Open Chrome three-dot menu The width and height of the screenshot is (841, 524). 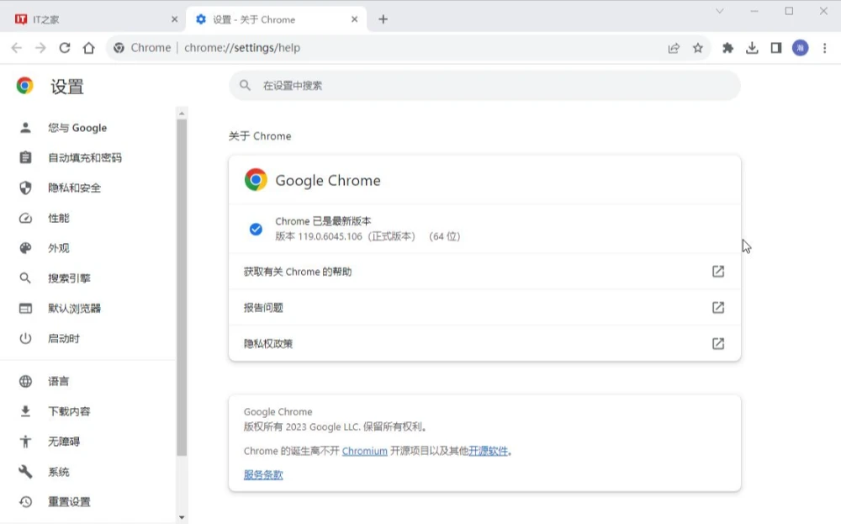824,48
